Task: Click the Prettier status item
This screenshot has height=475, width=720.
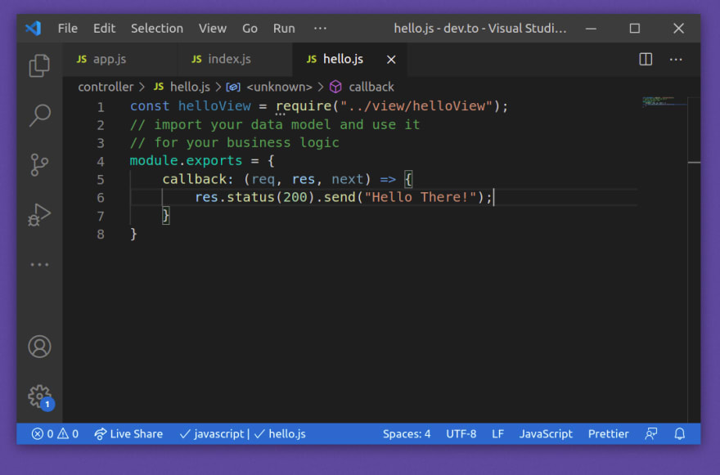Action: (609, 433)
